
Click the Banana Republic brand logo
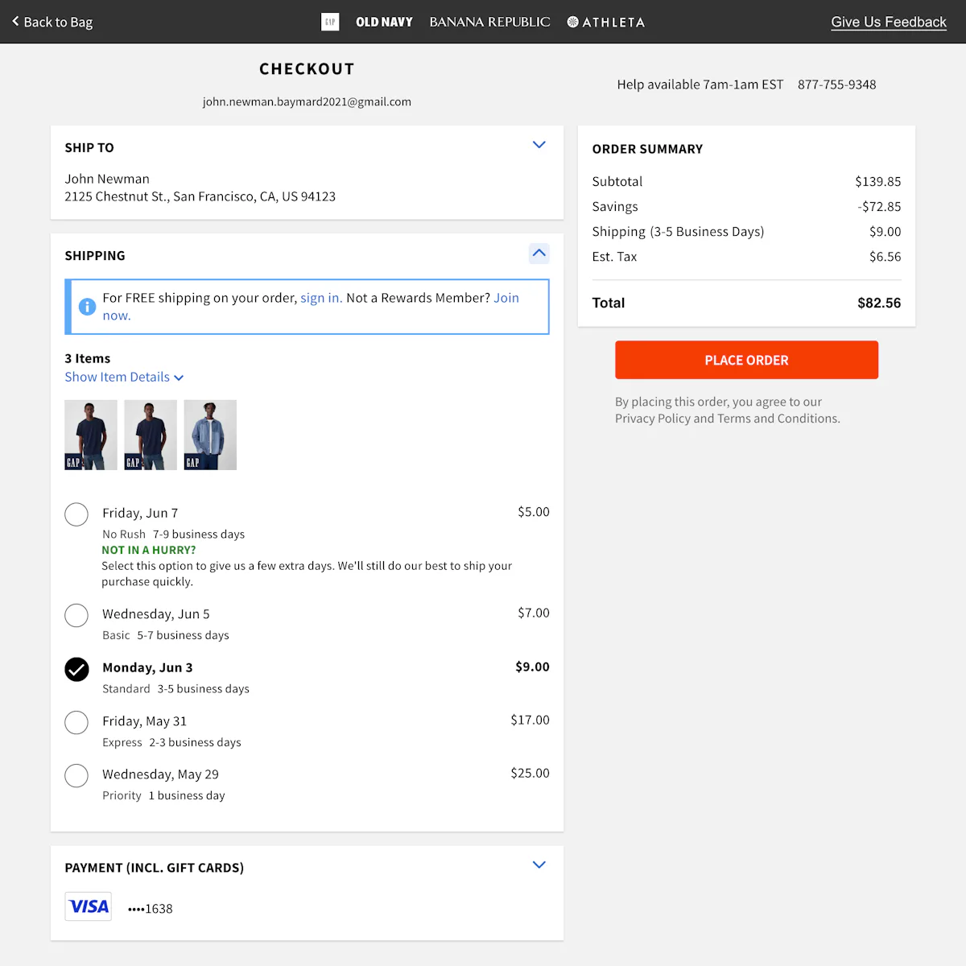point(489,22)
